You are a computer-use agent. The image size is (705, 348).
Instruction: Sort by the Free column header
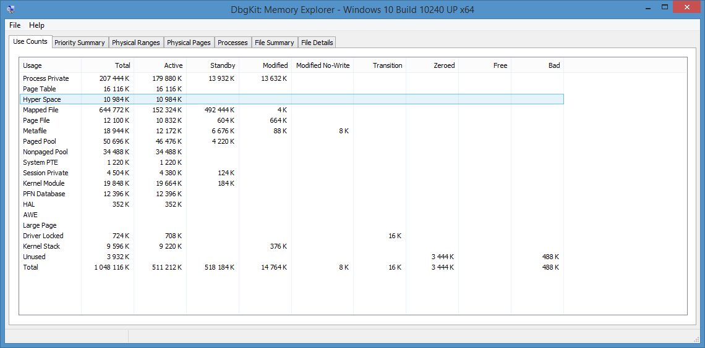coord(485,65)
